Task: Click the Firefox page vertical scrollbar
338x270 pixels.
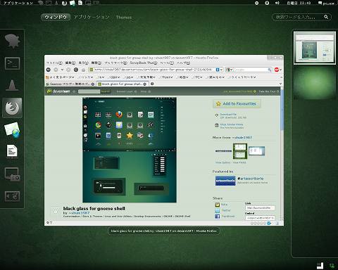Action: click(282, 153)
